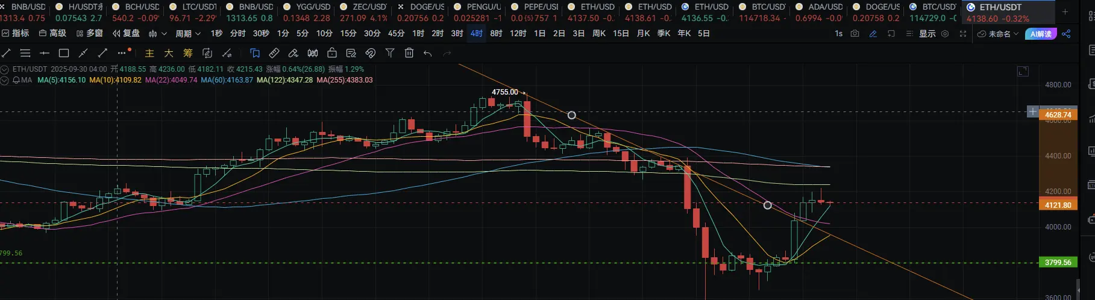
Task: Open the 指标 indicators panel
Action: [x=15, y=33]
